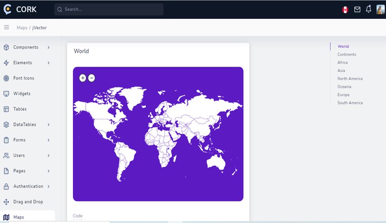
Task: Click the Components box icon
Action: pyautogui.click(x=6, y=47)
